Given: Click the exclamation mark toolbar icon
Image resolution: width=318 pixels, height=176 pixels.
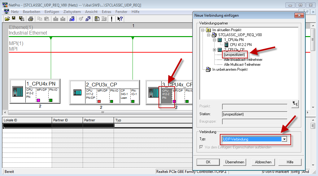Looking at the screenshot, I should click(111, 19).
